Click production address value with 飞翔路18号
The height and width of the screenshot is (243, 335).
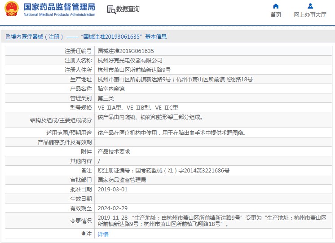(175, 80)
